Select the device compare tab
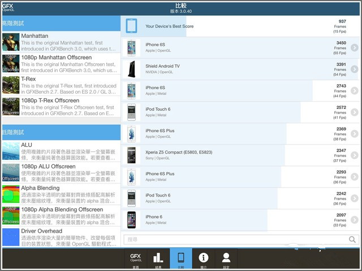The width and height of the screenshot is (362, 271). pos(181,259)
